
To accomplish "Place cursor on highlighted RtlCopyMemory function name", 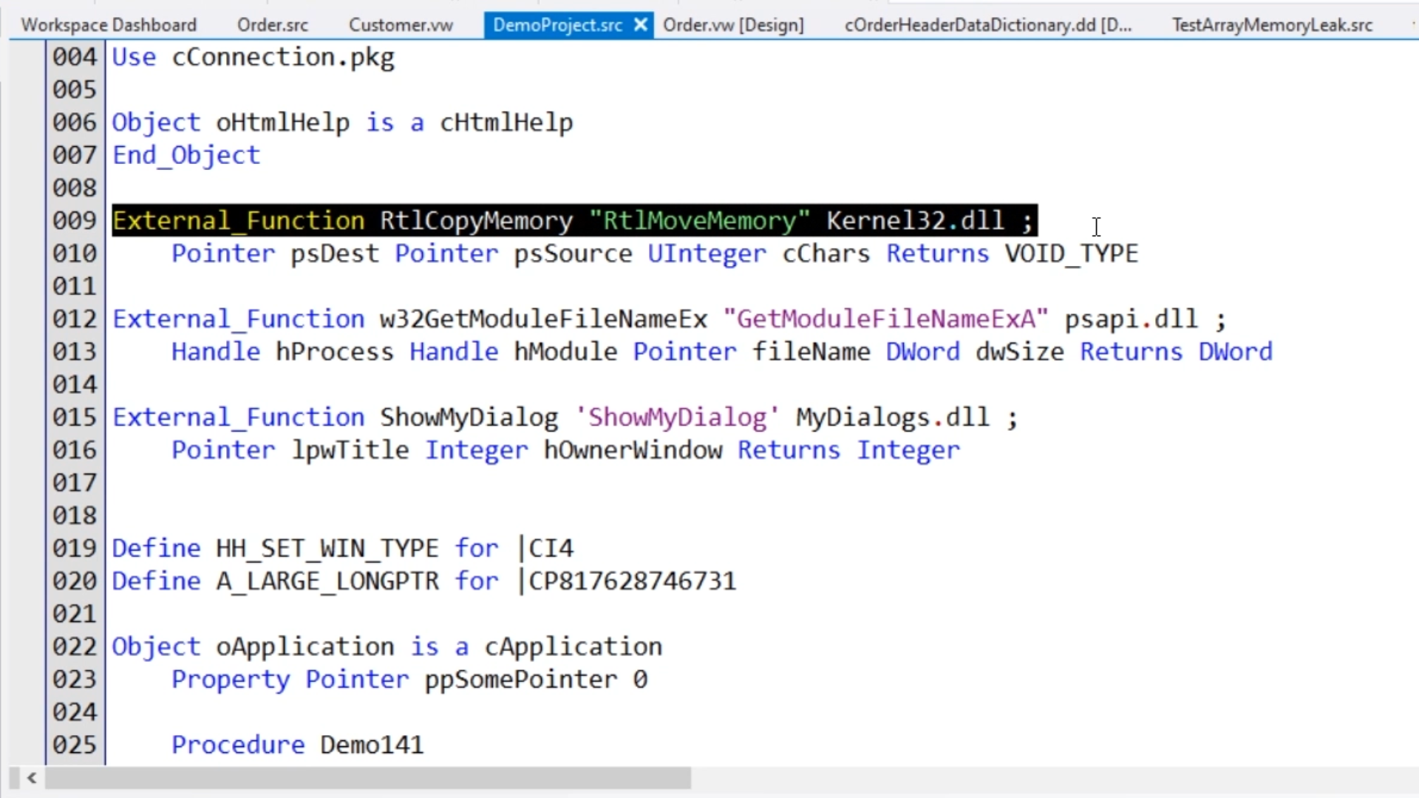I will click(476, 221).
